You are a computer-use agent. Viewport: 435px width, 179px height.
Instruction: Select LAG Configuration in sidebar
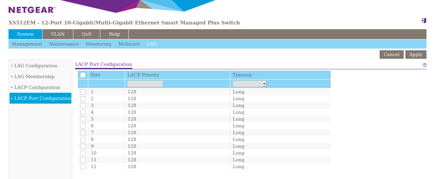36,66
